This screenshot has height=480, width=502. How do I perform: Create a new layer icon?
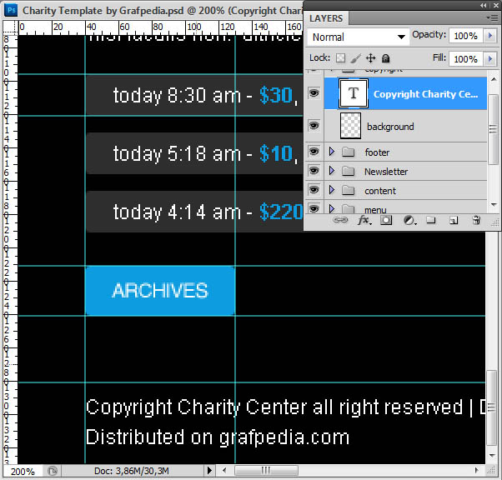pyautogui.click(x=454, y=220)
